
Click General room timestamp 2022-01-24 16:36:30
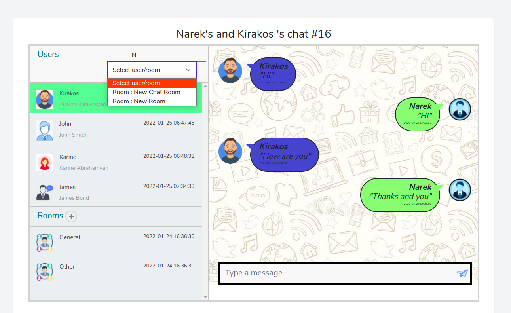(x=169, y=237)
